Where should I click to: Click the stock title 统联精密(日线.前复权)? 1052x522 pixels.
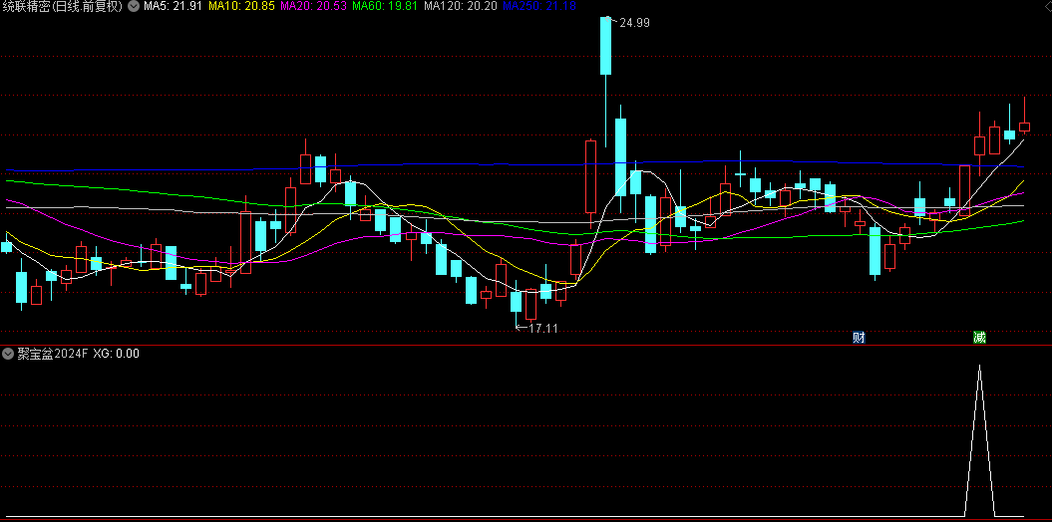(x=63, y=6)
